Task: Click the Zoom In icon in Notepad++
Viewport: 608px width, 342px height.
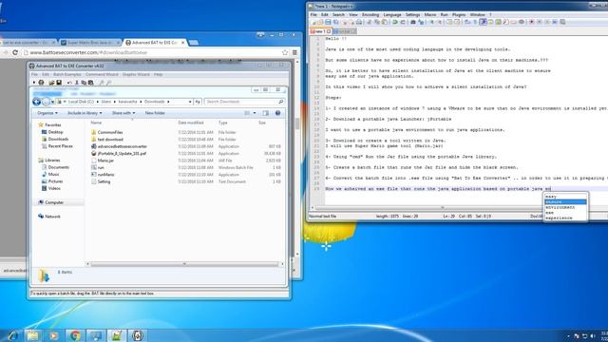Action: [431, 22]
